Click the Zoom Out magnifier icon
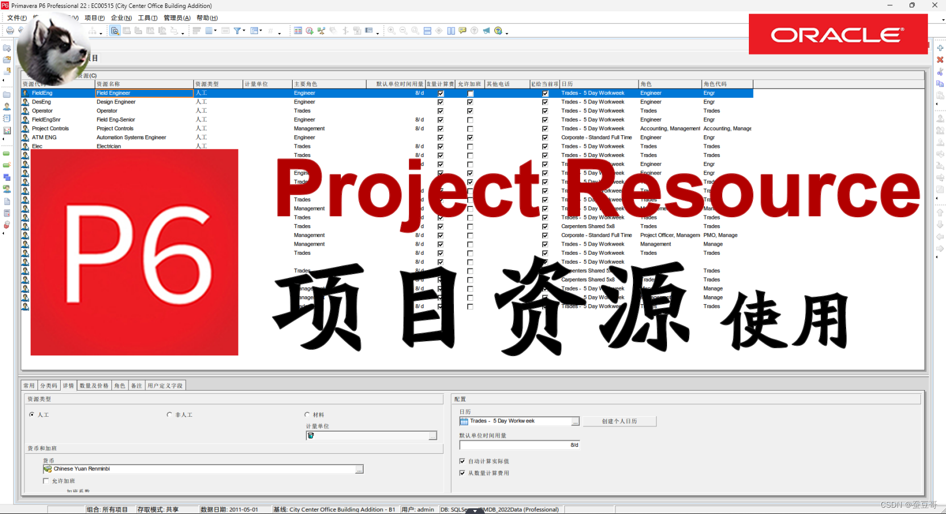The width and height of the screenshot is (946, 514). (403, 31)
